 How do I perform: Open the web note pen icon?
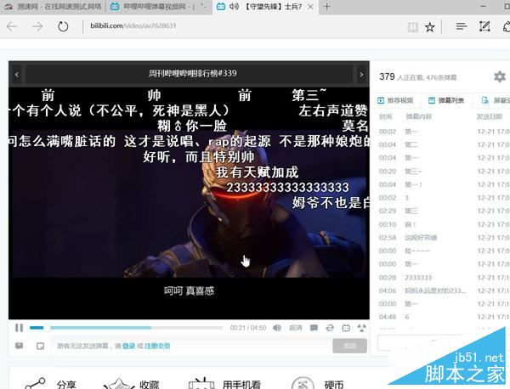(x=484, y=26)
